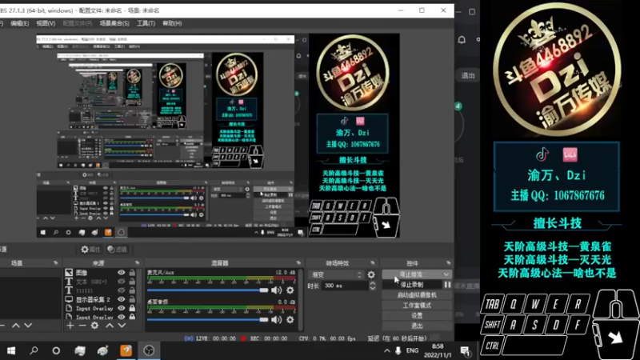Open transition properties gear beside 渐变
Viewport: 640px width, 360px height.
tap(371, 274)
